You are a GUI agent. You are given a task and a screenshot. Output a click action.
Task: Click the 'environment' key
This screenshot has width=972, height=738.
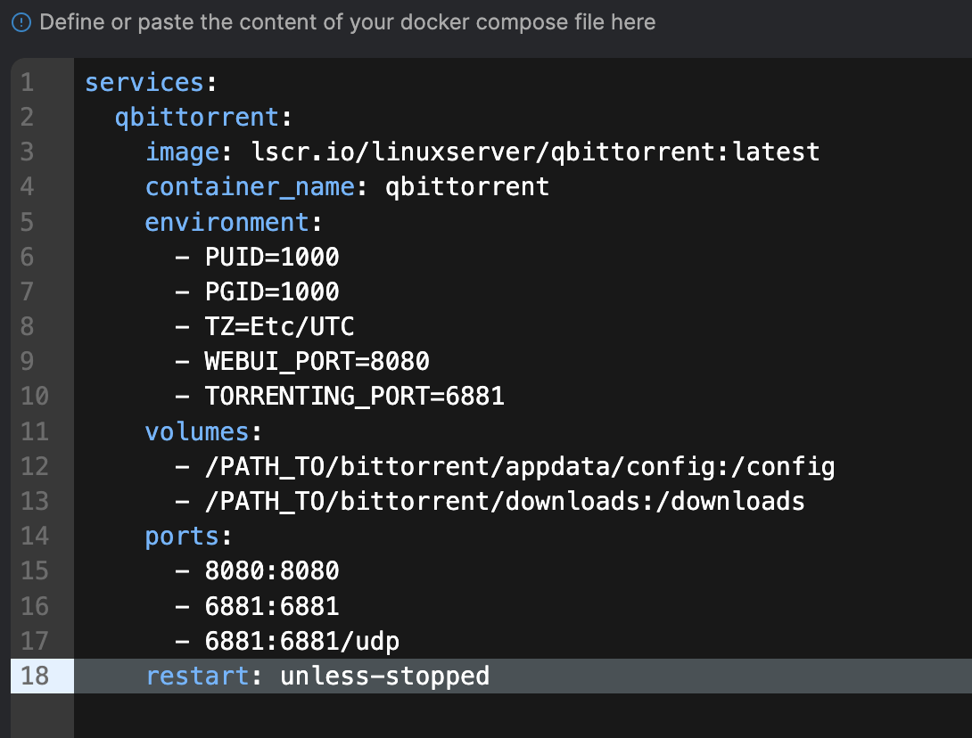[227, 221]
